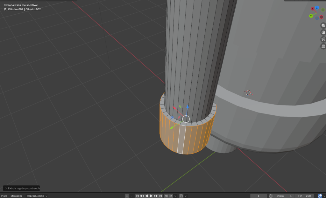
Task: Open the Reproducción dropdown menu
Action: click(37, 196)
